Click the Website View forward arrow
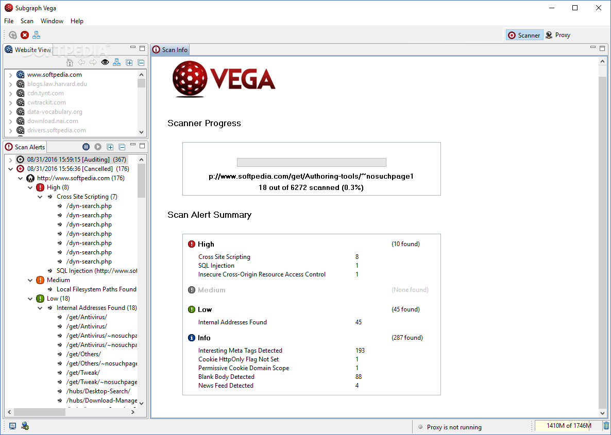The image size is (611, 435). click(x=93, y=62)
